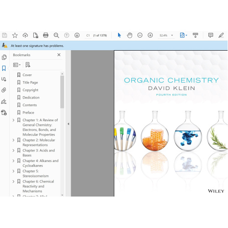Jump to the Preface bookmark
This screenshot has height=228, width=228.
(28, 113)
